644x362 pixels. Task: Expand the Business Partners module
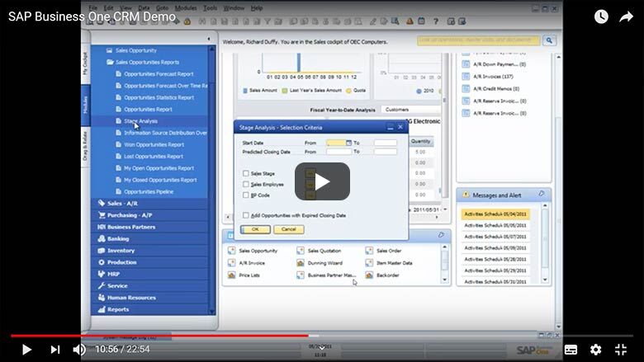131,227
